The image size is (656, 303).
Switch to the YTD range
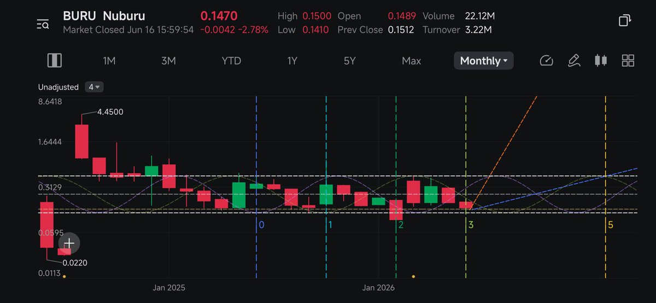point(231,61)
